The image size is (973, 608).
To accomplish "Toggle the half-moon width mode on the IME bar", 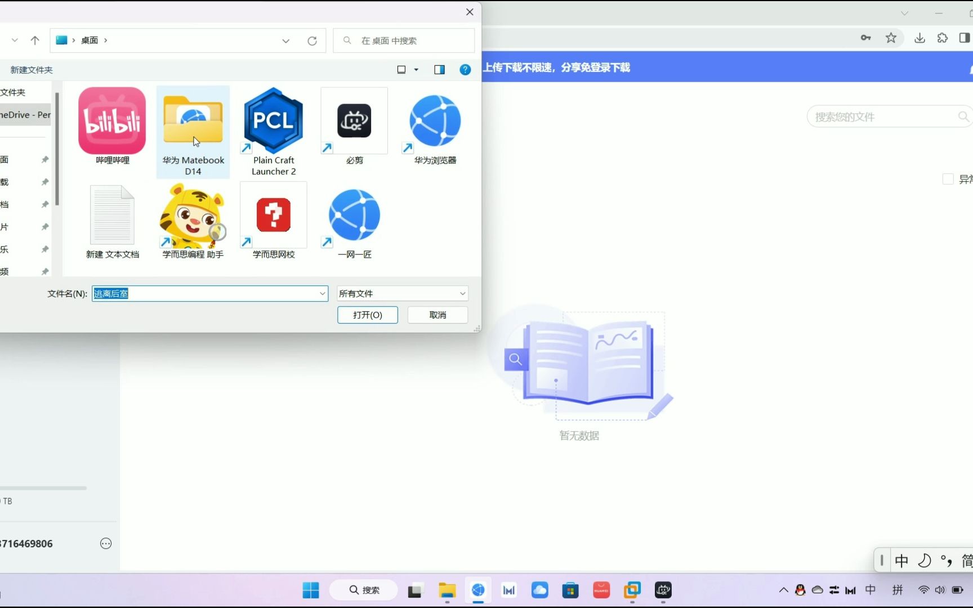I will click(x=925, y=561).
